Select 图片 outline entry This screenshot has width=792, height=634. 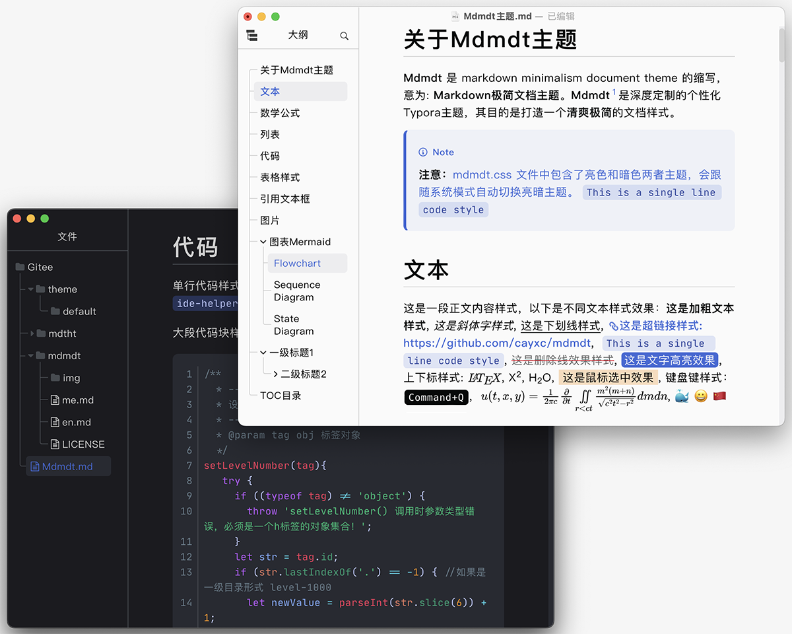[270, 221]
